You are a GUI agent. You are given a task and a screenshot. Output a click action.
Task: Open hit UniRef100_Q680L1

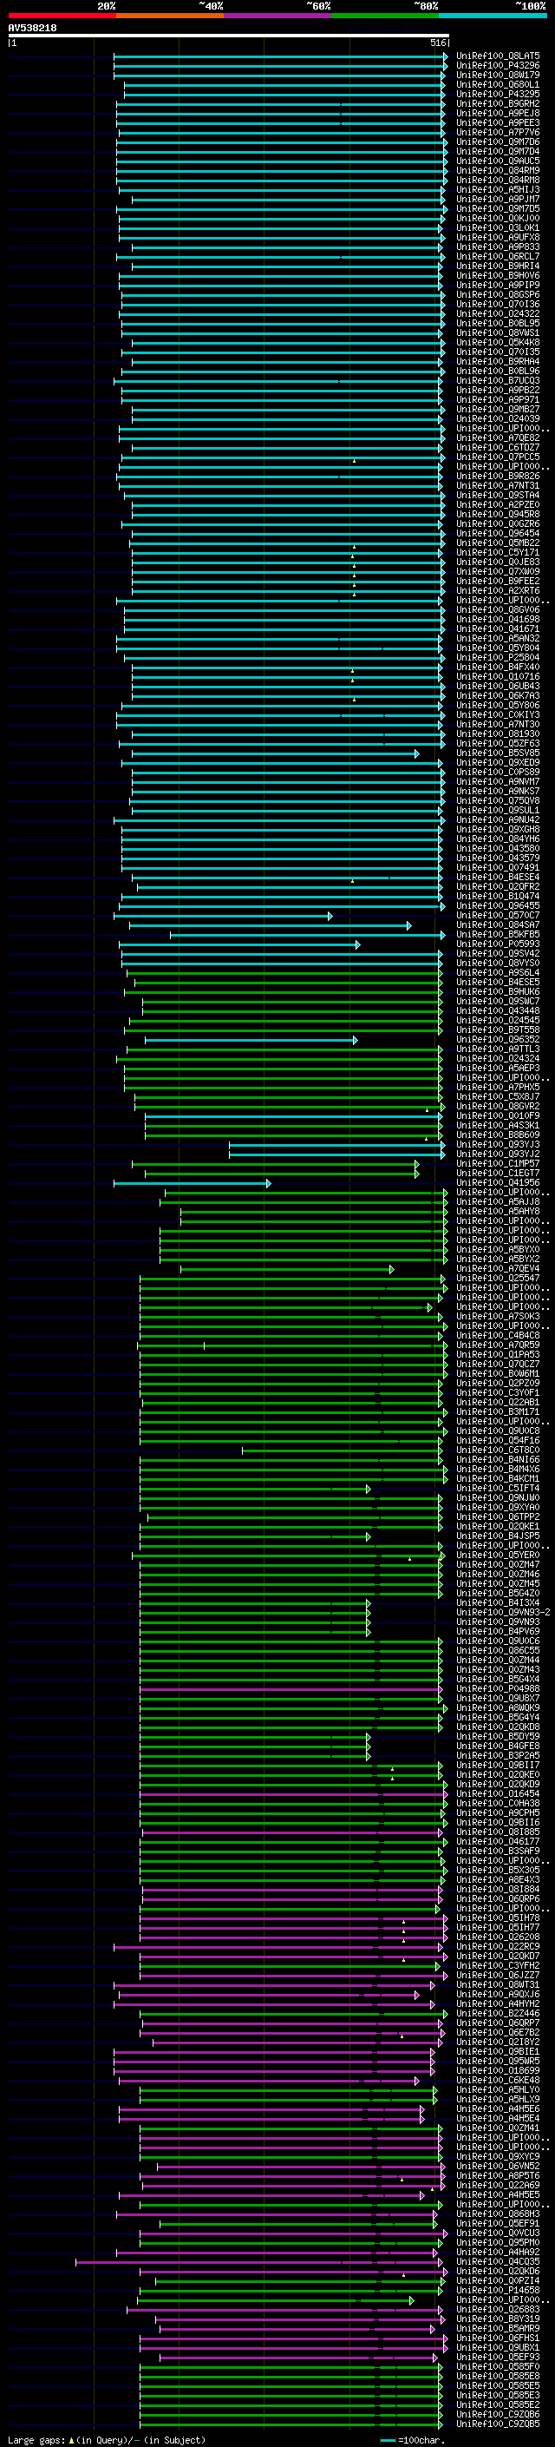coord(498,84)
